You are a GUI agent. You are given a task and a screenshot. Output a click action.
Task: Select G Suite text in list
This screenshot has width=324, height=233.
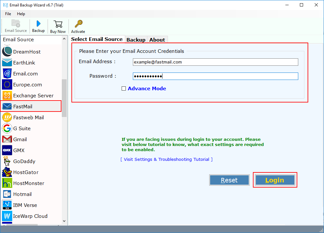(x=22, y=129)
